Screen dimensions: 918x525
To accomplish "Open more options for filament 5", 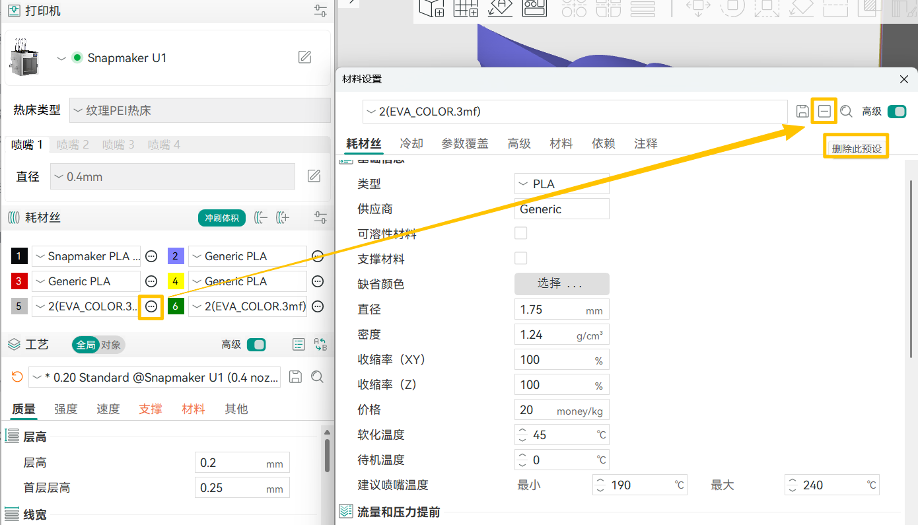I will (151, 306).
